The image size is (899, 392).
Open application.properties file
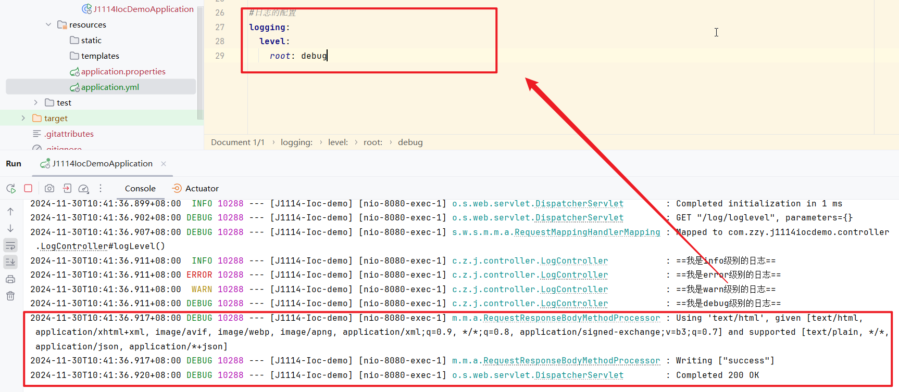click(x=118, y=71)
